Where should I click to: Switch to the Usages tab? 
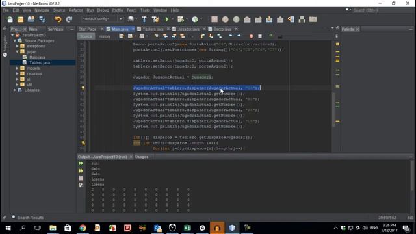(142, 157)
